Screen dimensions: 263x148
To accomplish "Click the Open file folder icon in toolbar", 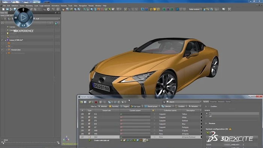I will (7, 9).
